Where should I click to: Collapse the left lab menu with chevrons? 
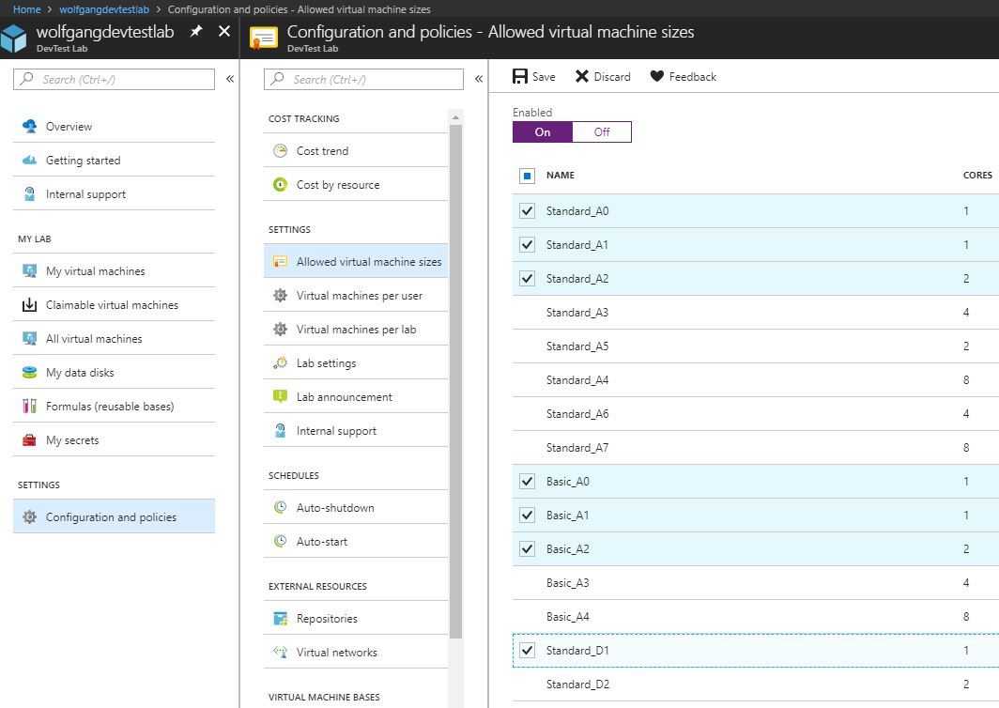[x=230, y=79]
